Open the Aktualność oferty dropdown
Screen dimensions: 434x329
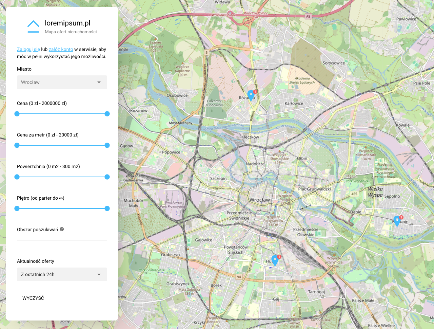click(x=62, y=274)
